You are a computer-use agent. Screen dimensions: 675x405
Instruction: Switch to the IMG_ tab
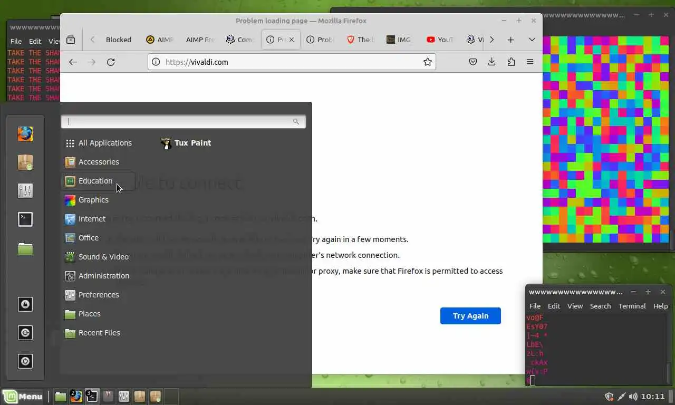(x=400, y=40)
